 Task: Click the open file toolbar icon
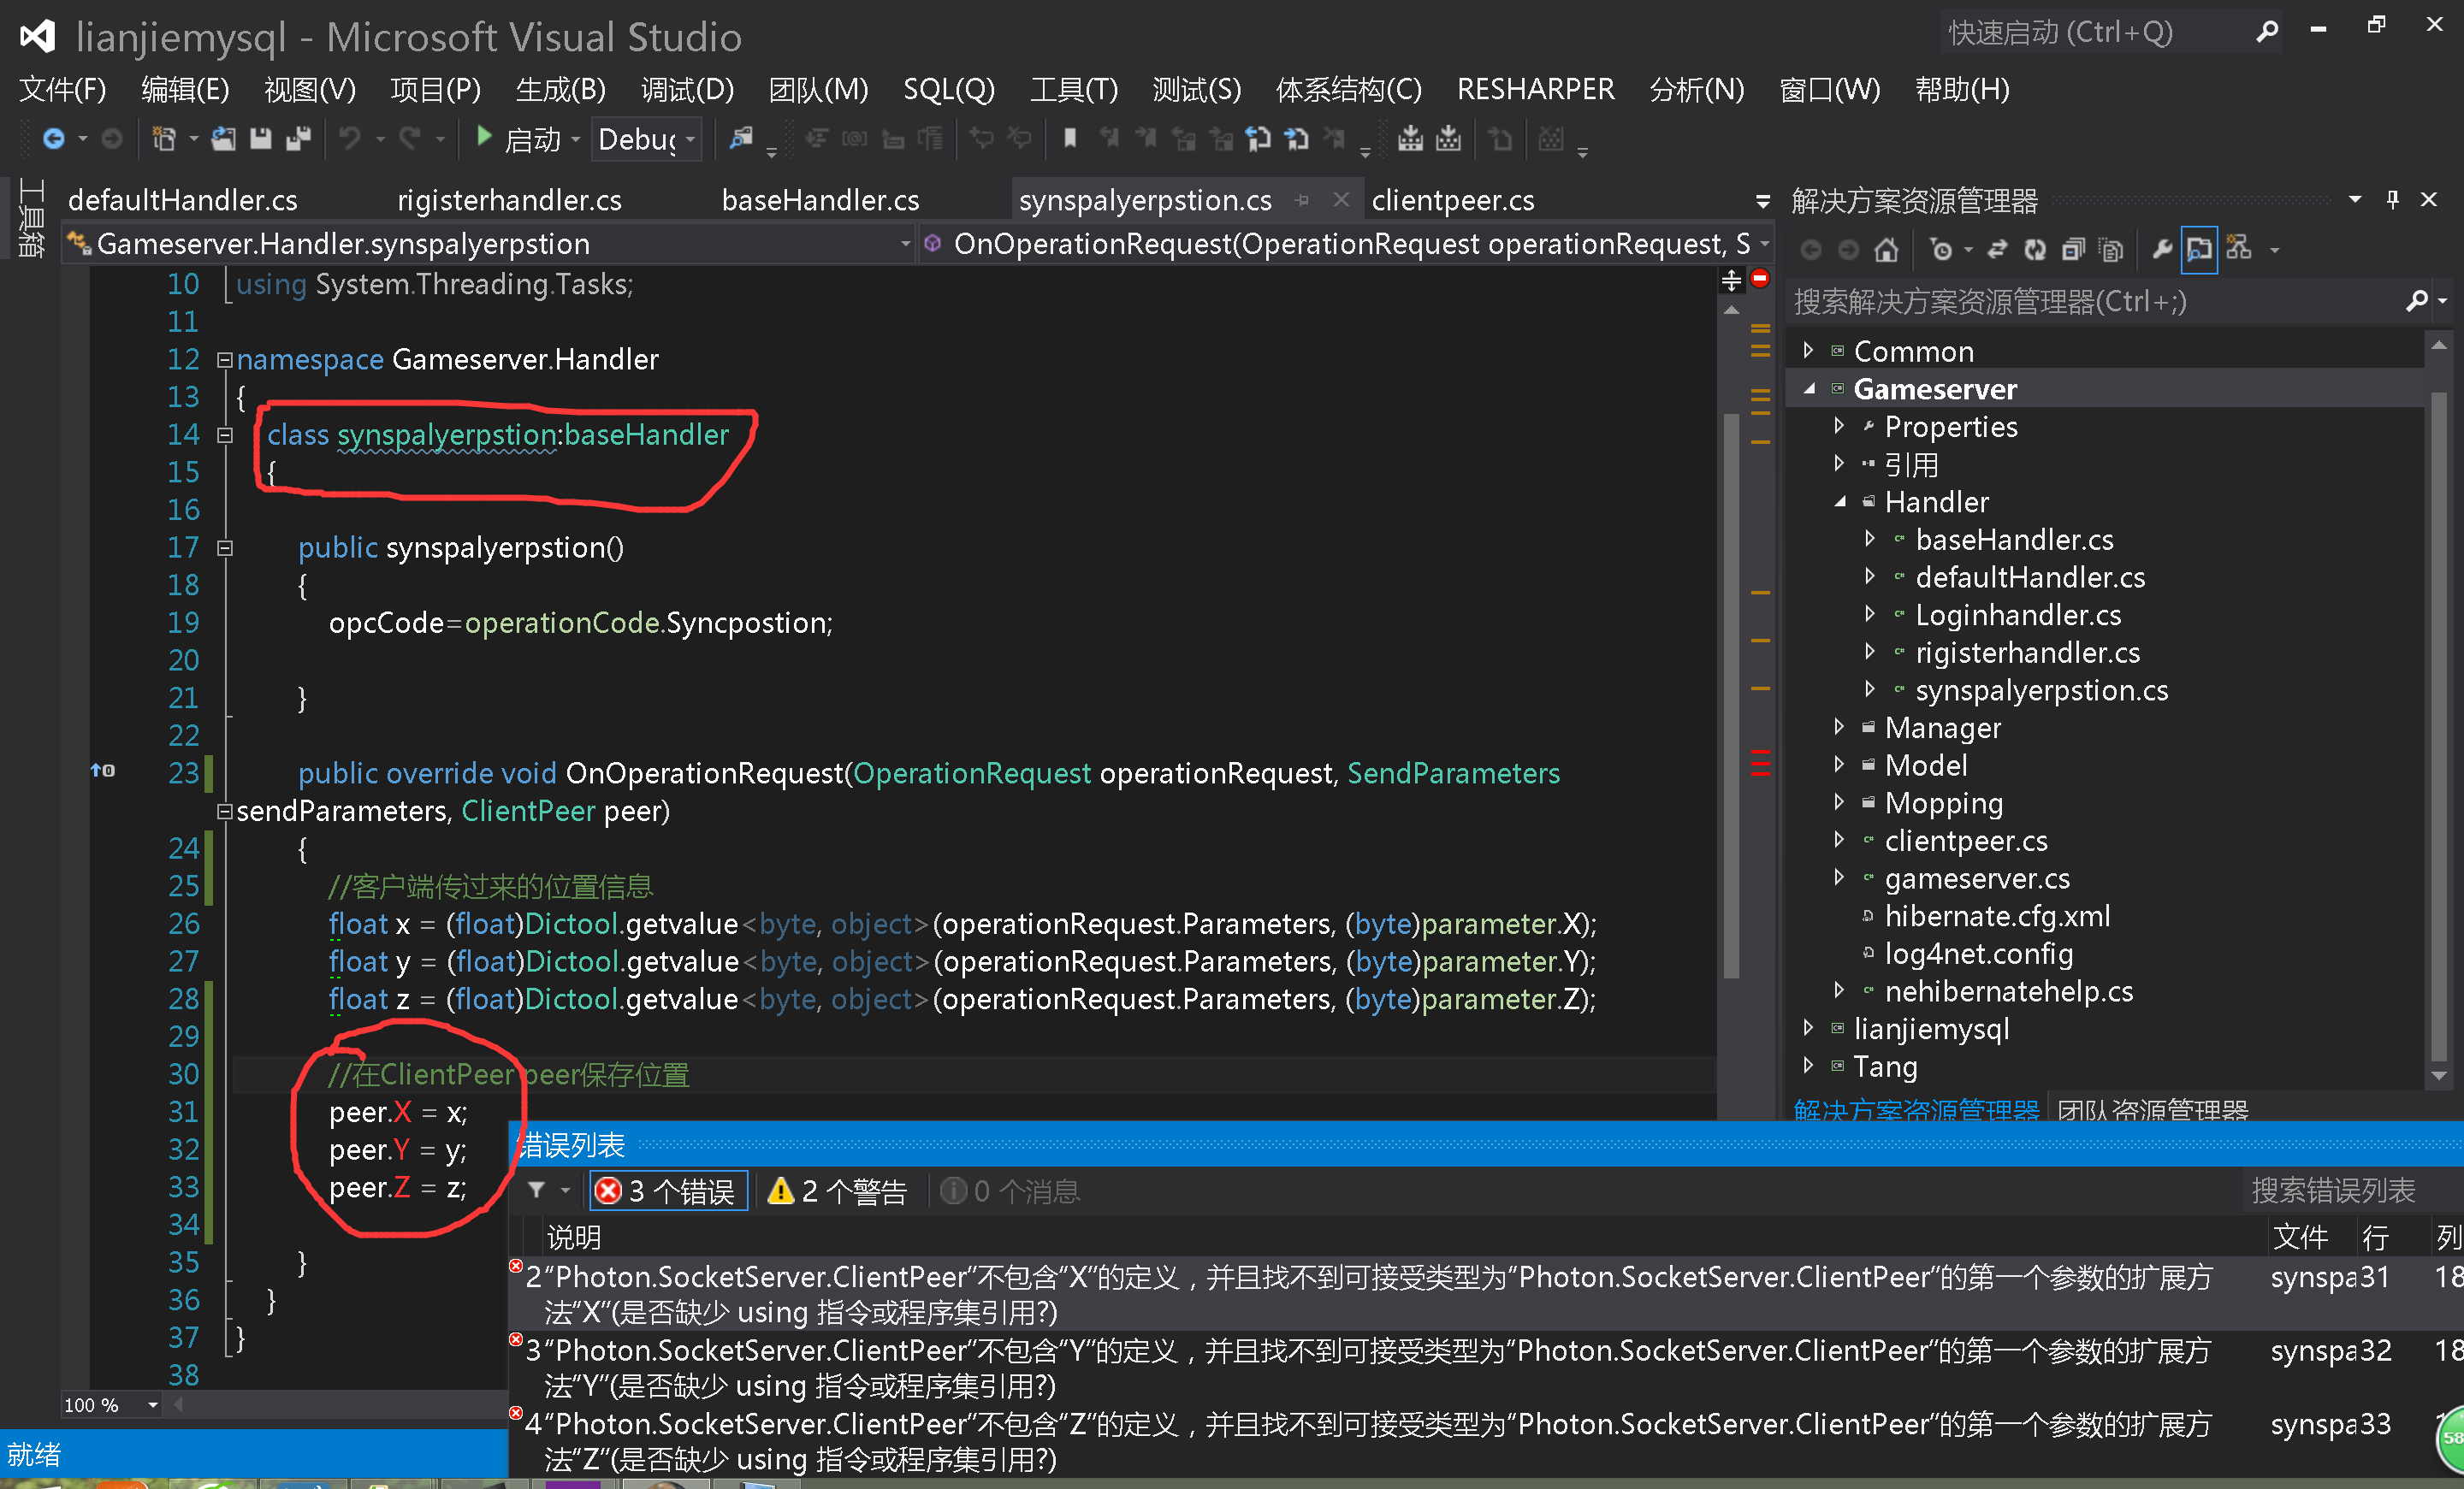(x=223, y=138)
